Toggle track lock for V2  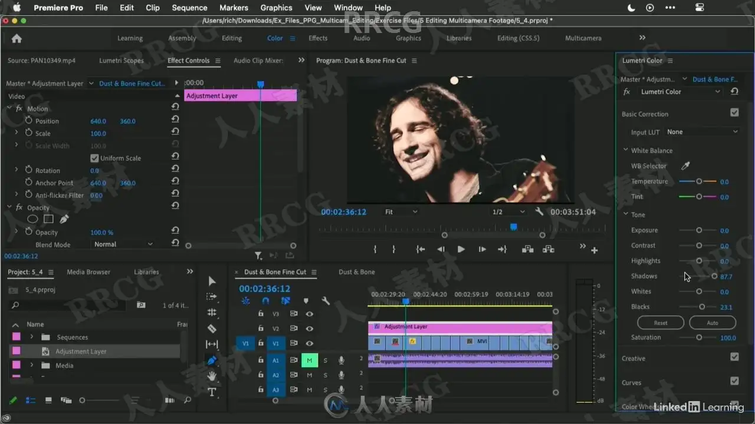coord(261,329)
